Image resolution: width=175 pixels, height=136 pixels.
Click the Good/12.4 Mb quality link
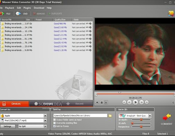pyautogui.click(x=60, y=39)
